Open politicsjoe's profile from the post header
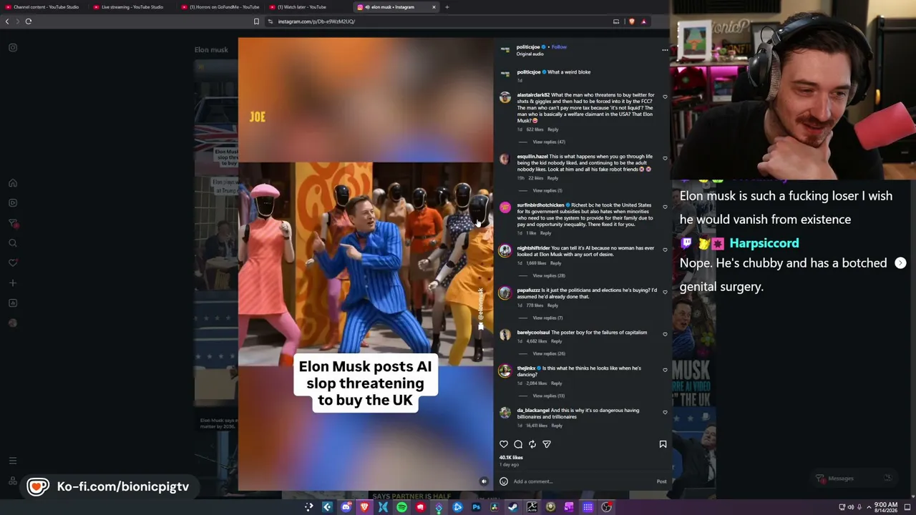This screenshot has height=515, width=916. [528, 47]
